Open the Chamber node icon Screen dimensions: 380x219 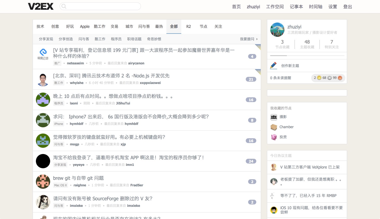274,127
